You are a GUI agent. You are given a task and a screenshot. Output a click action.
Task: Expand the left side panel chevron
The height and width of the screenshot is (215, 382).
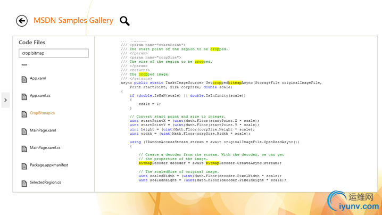point(5,100)
